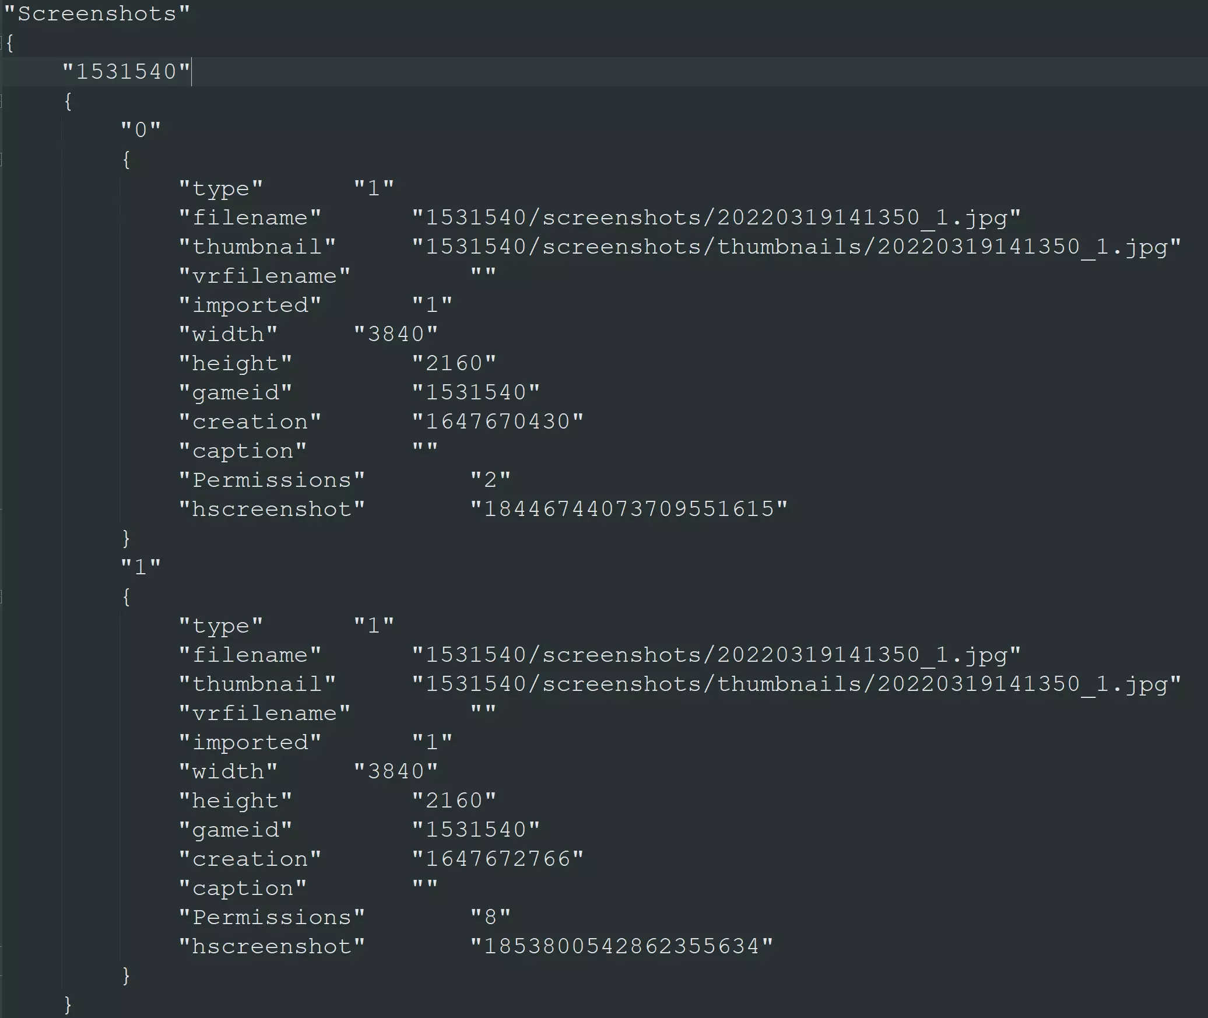The image size is (1208, 1018).
Task: Place cursor on the highlighted "1531540" section key
Action: (126, 72)
